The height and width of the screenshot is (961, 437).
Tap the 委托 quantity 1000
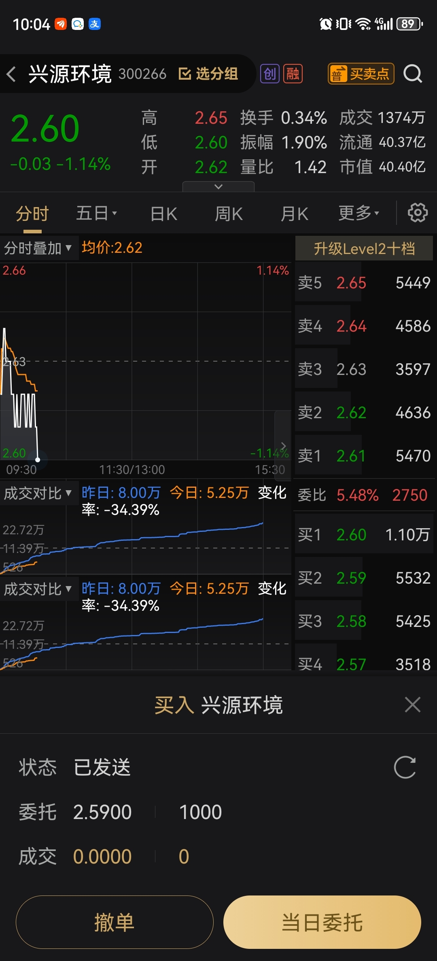(200, 812)
